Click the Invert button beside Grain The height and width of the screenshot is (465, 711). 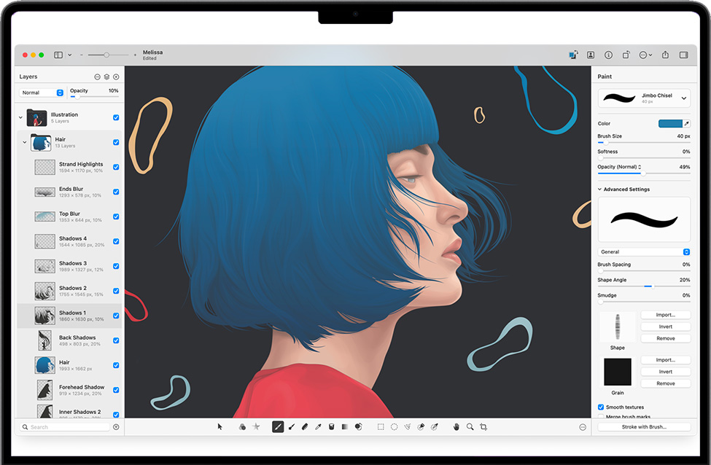(666, 372)
